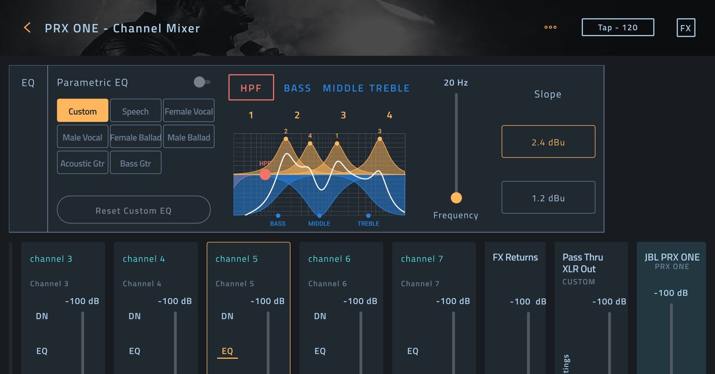
Task: Click Pass Thru XLR Out fader
Action: point(610,342)
